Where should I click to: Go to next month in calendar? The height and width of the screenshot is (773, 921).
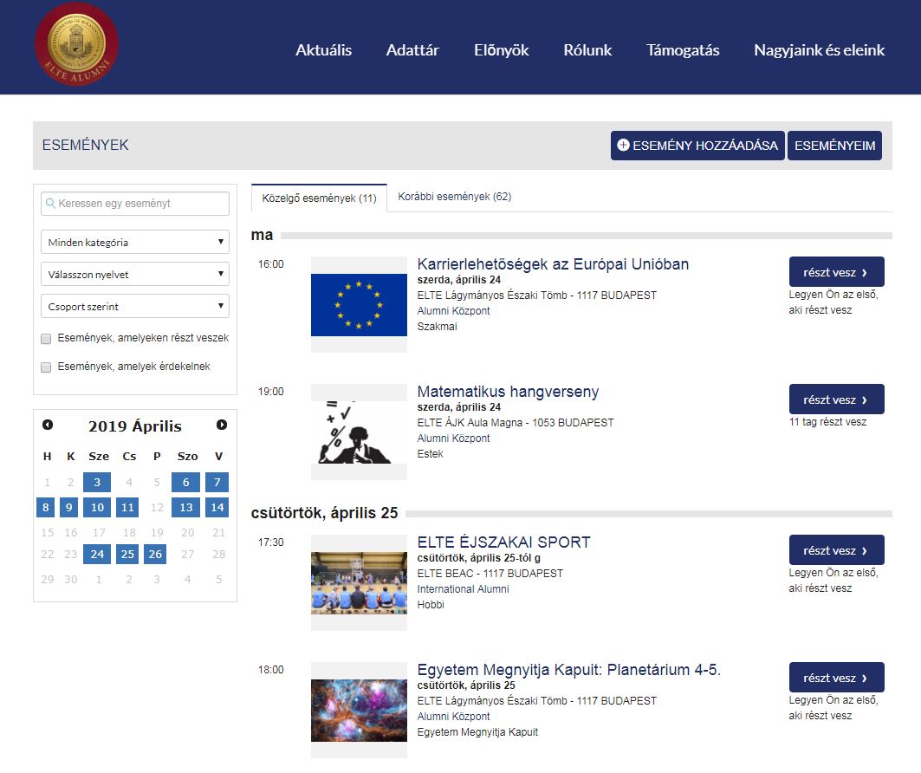[x=222, y=425]
